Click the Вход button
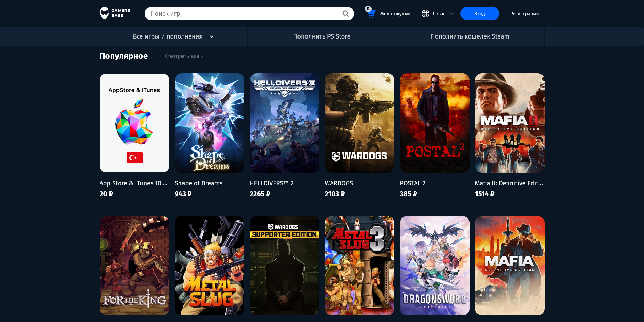The image size is (644, 322). coord(480,14)
